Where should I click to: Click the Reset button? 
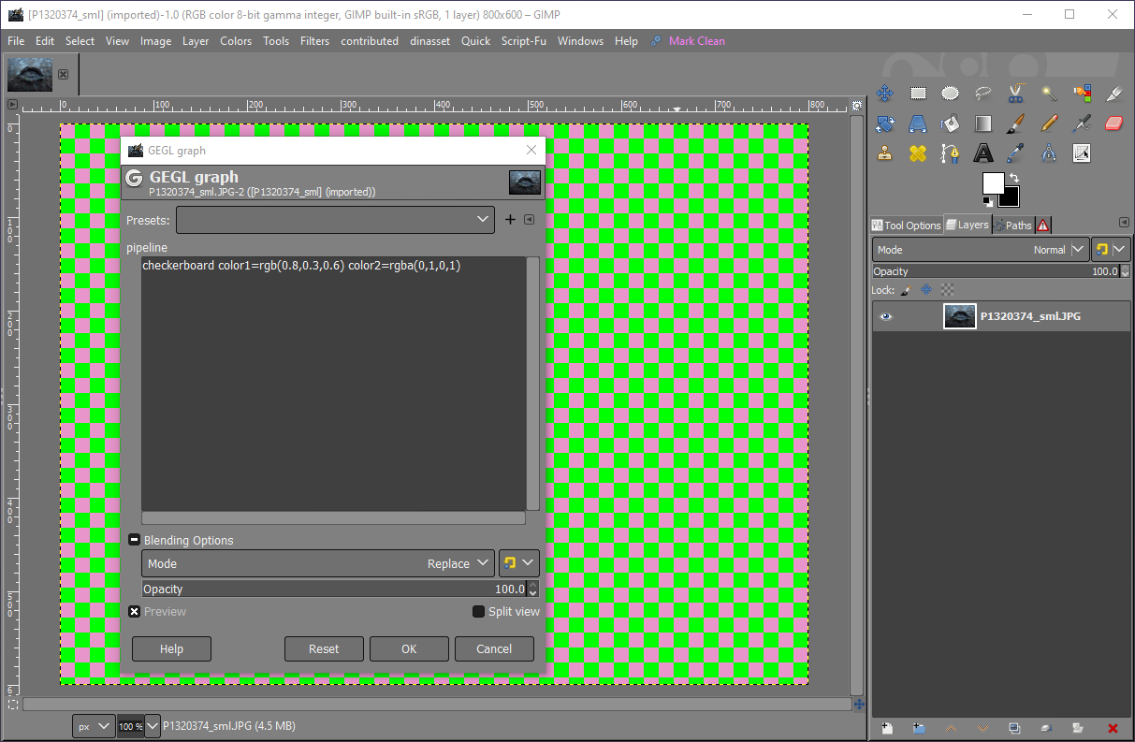[x=324, y=648]
